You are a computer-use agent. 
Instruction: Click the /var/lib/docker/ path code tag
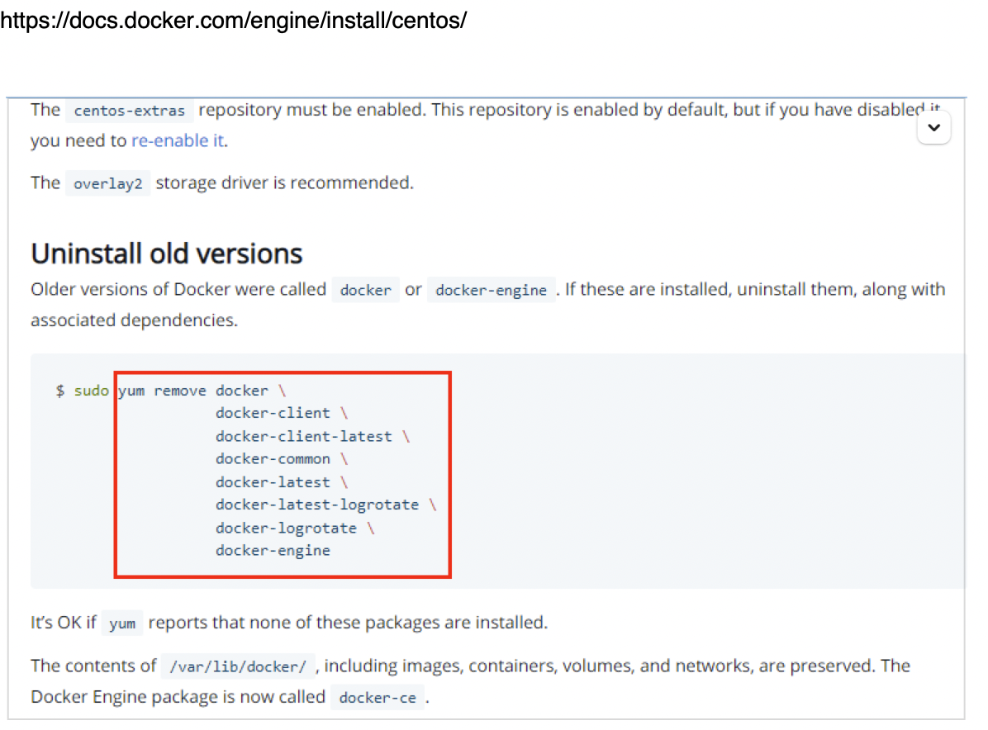pos(238,666)
